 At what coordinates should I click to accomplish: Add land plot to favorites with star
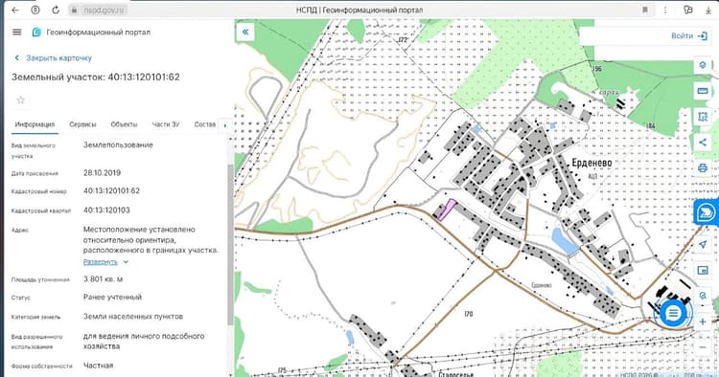pos(21,100)
